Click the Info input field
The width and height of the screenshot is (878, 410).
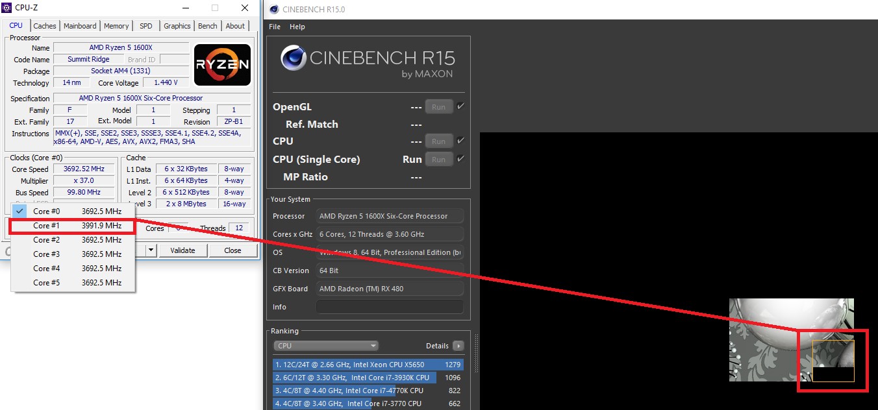tap(390, 307)
